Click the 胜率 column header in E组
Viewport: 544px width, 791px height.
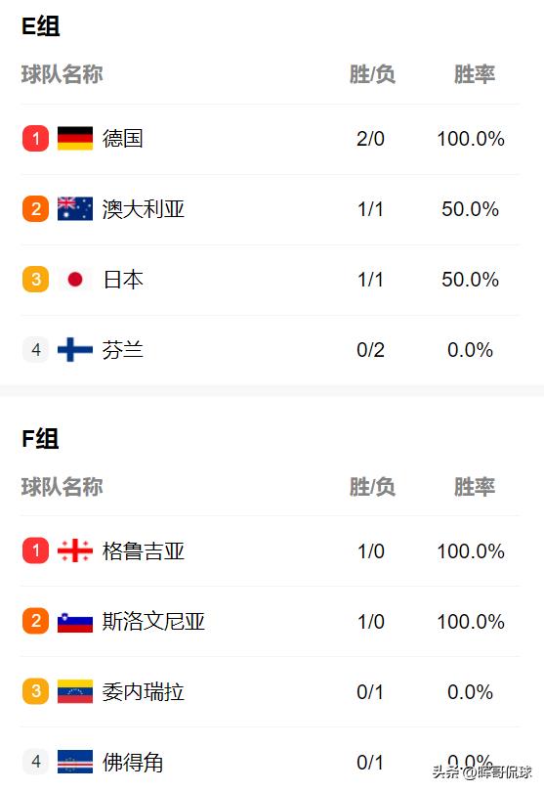474,74
